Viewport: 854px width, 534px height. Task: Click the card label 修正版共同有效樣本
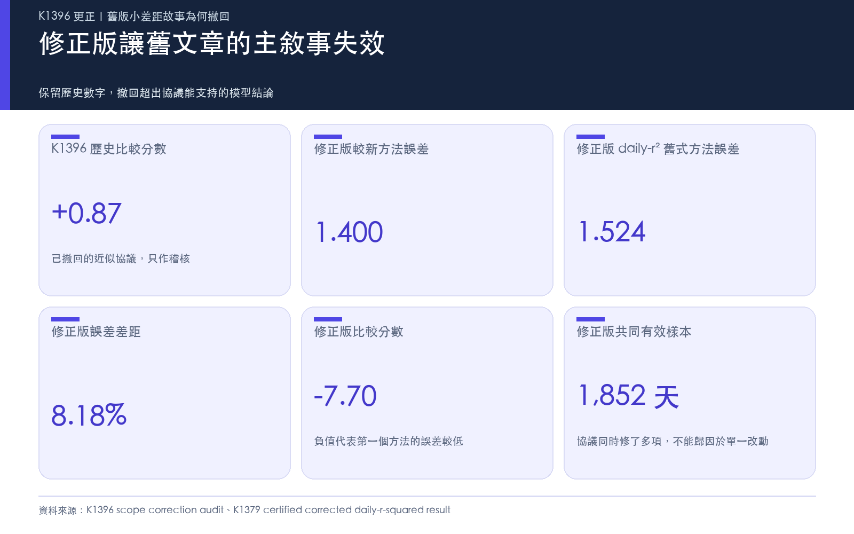coord(634,332)
